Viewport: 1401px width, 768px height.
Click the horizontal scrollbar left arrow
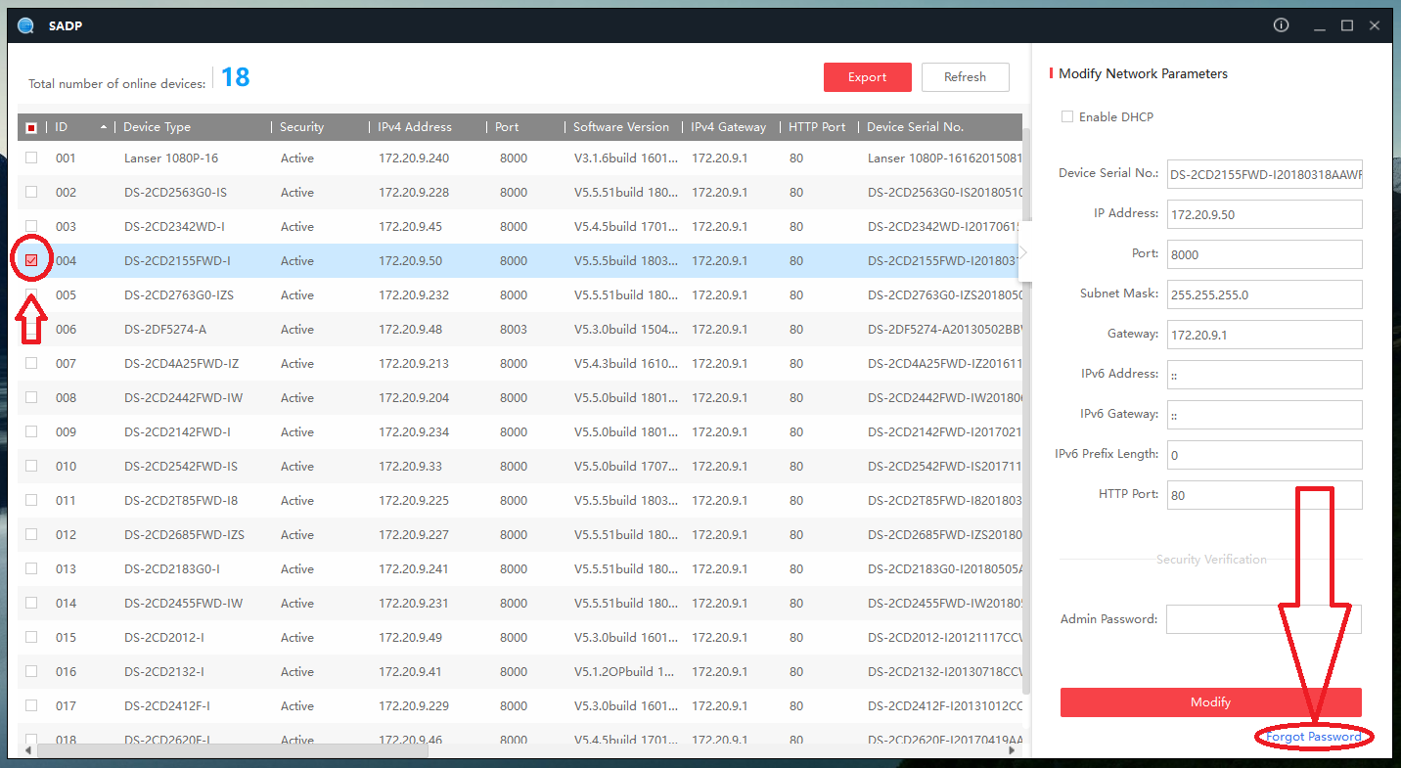click(x=26, y=750)
